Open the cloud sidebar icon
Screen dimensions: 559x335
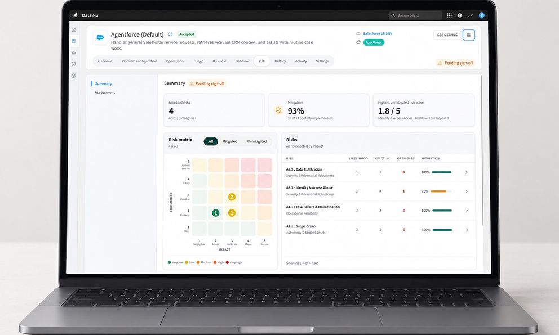(x=74, y=53)
